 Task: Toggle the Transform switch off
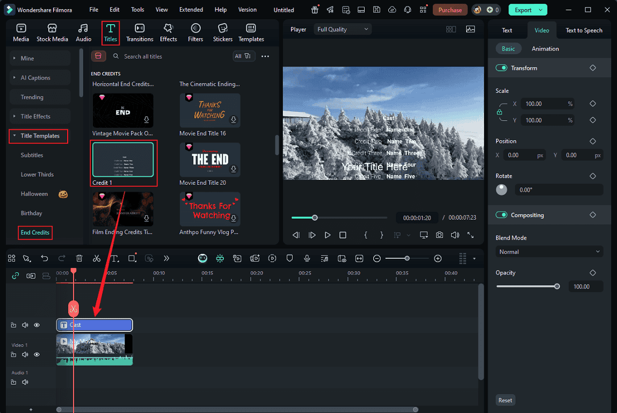(x=501, y=68)
